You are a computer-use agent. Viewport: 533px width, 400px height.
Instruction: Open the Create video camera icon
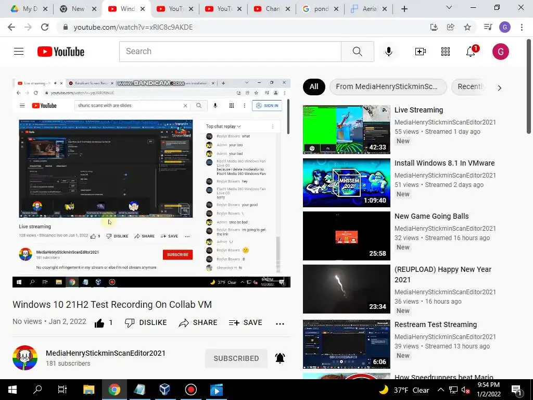coord(421,52)
